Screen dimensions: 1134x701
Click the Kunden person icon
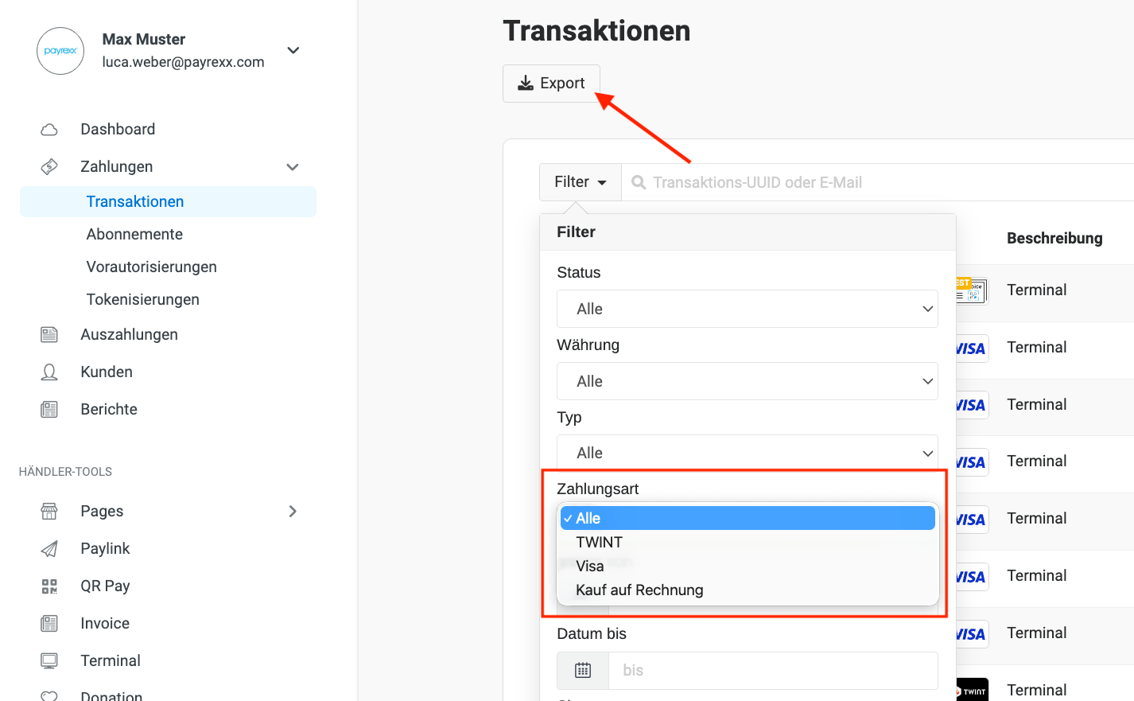pos(49,372)
